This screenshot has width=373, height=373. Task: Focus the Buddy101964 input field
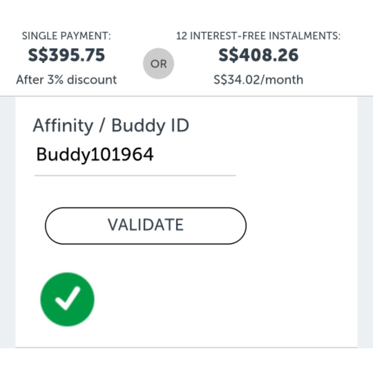[95, 154]
